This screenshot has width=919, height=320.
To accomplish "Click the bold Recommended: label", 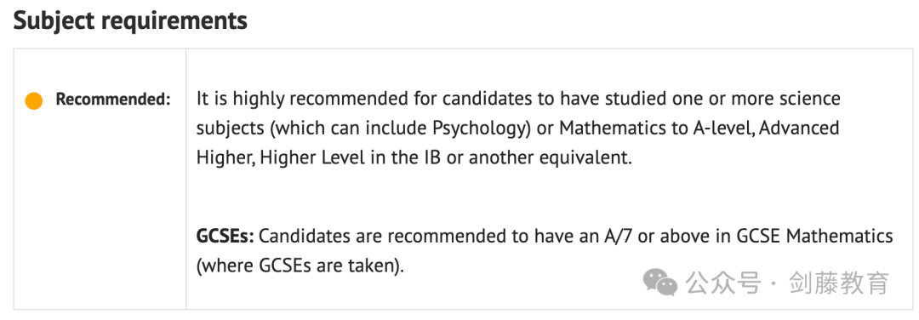I will tap(113, 100).
